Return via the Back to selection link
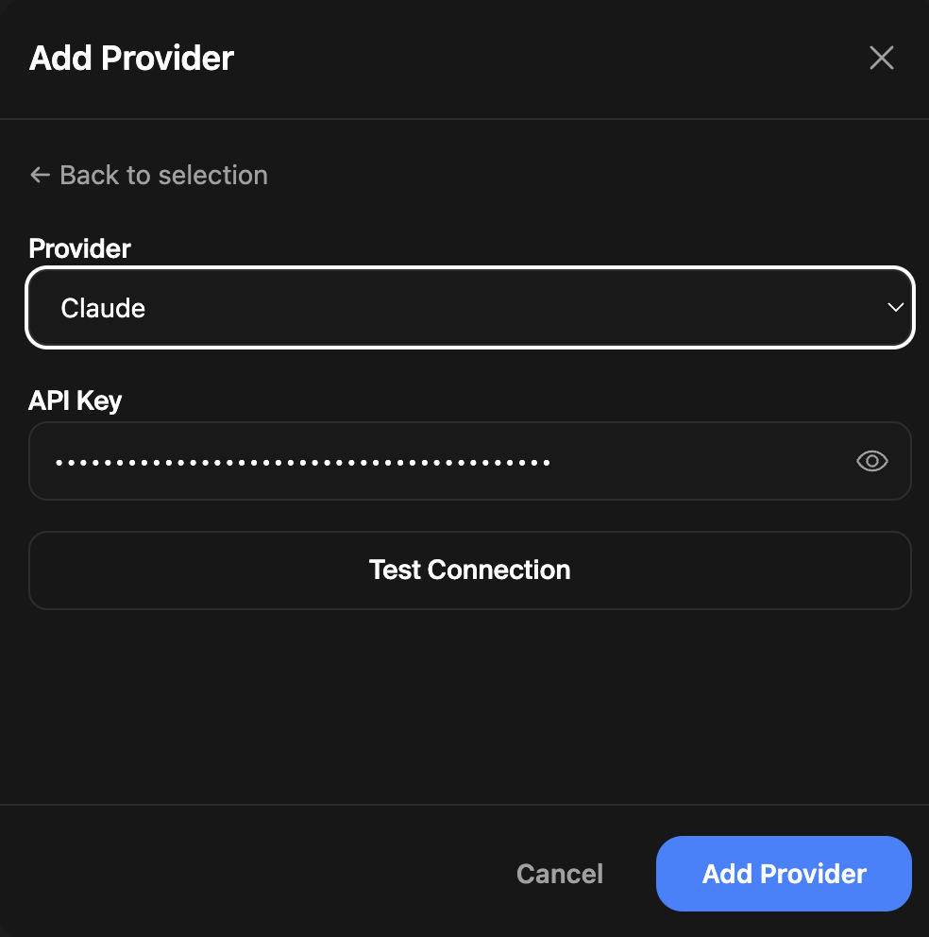This screenshot has height=937, width=929. (x=148, y=175)
